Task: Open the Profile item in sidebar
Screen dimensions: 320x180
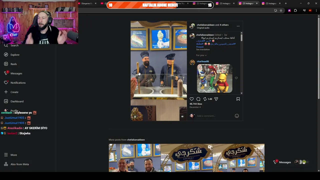Action: [11, 110]
